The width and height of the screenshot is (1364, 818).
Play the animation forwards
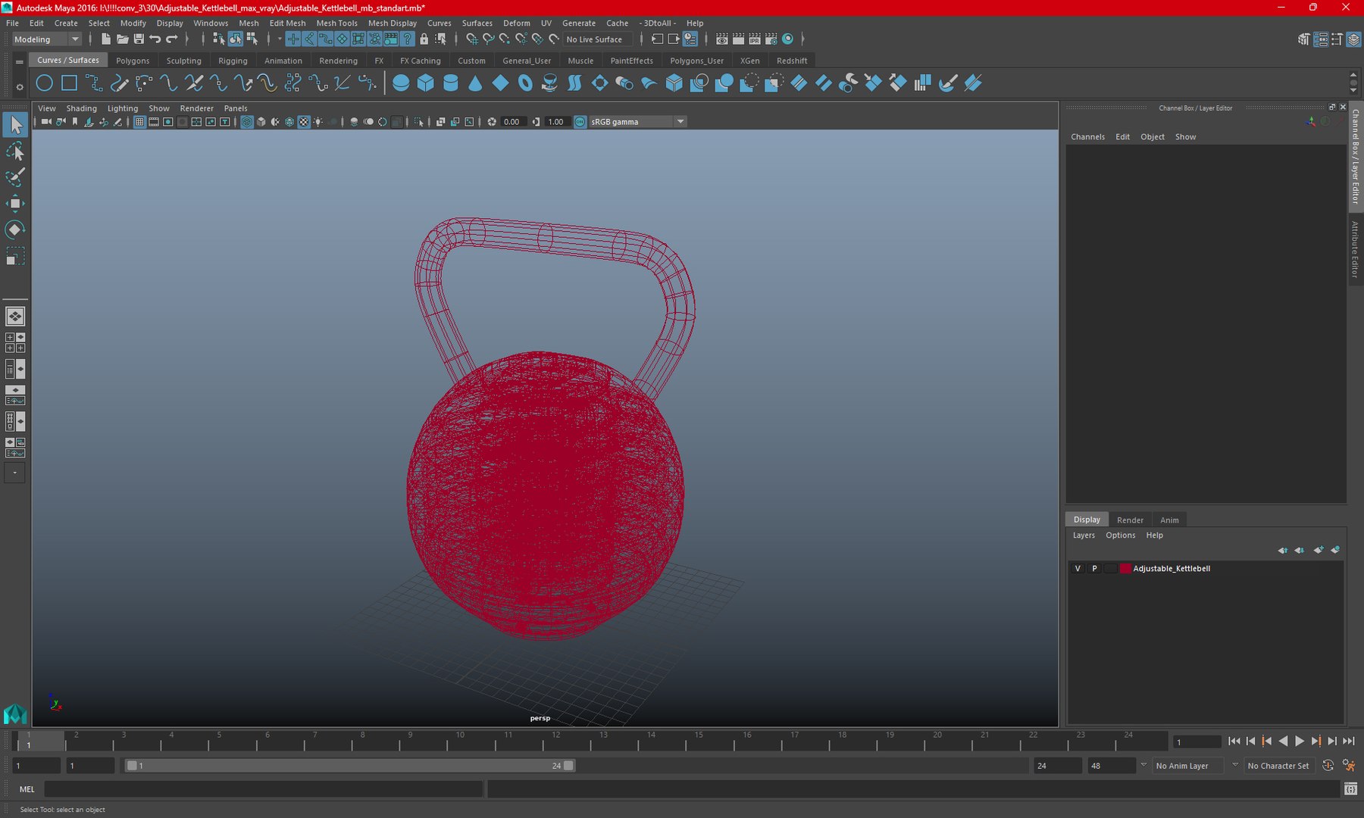coord(1300,742)
